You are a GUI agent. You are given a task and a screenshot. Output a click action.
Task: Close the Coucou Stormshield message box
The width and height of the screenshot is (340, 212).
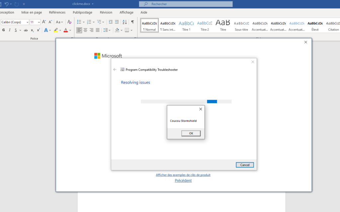[201, 109]
